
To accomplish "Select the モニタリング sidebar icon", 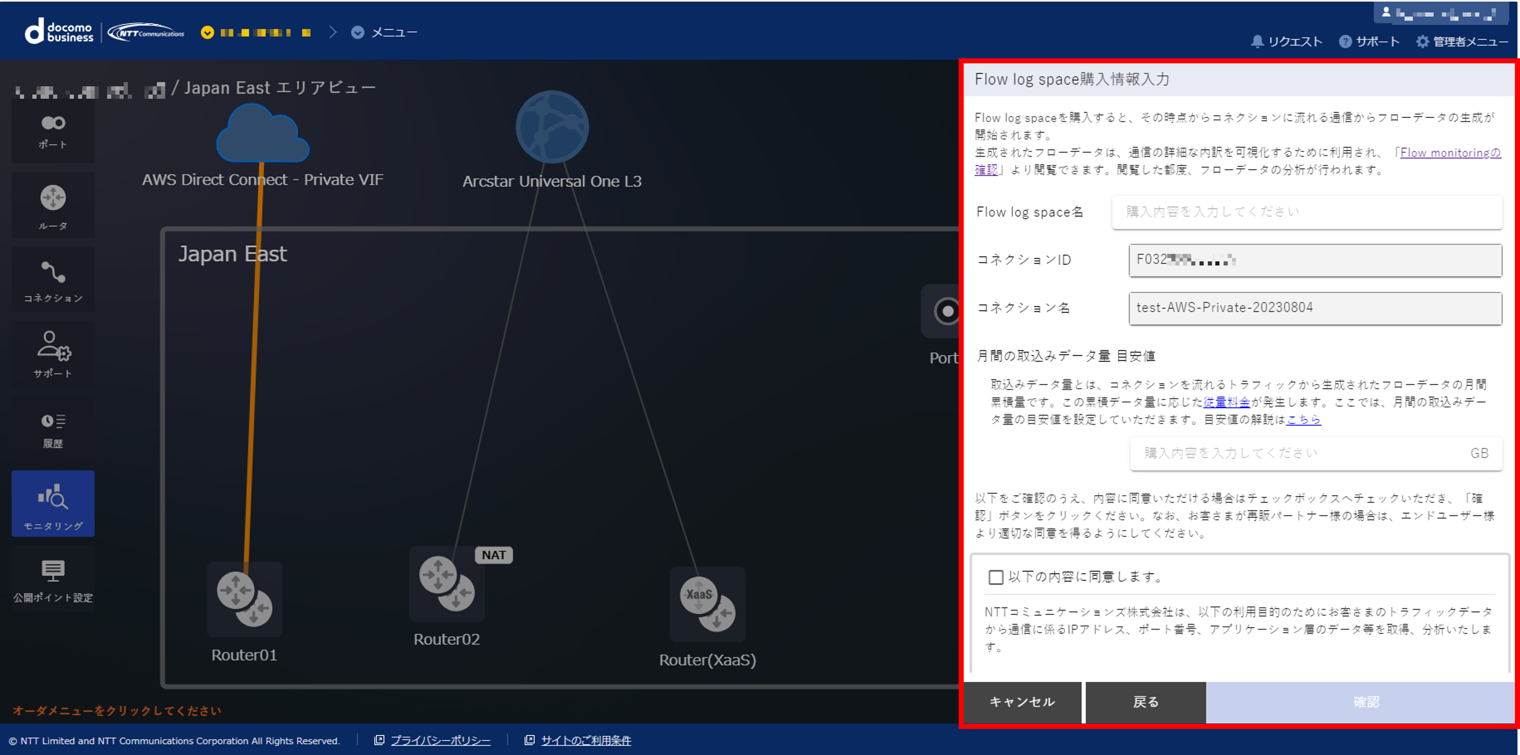I will point(53,504).
